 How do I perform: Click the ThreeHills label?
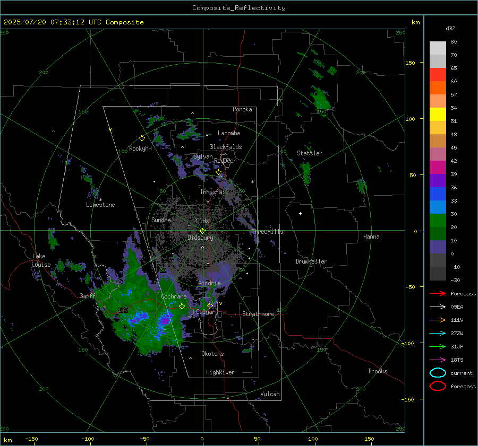[x=267, y=232]
